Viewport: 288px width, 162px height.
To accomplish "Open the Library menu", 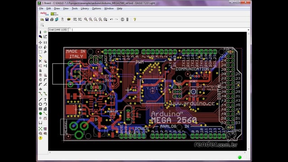I will coord(85,9).
